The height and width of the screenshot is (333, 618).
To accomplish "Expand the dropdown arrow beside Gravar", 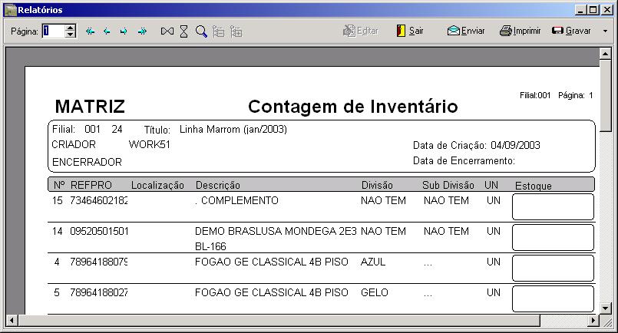I will pos(605,31).
